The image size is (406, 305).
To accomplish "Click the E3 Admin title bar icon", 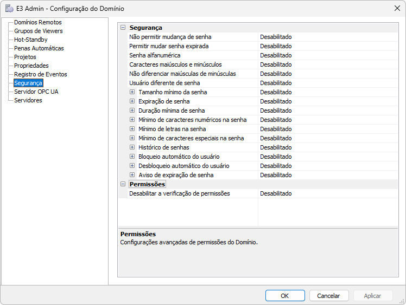I will [9, 8].
